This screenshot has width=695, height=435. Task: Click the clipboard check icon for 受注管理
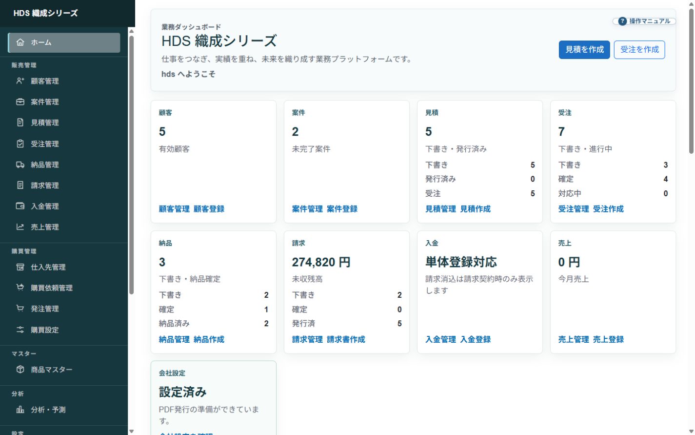(20, 144)
